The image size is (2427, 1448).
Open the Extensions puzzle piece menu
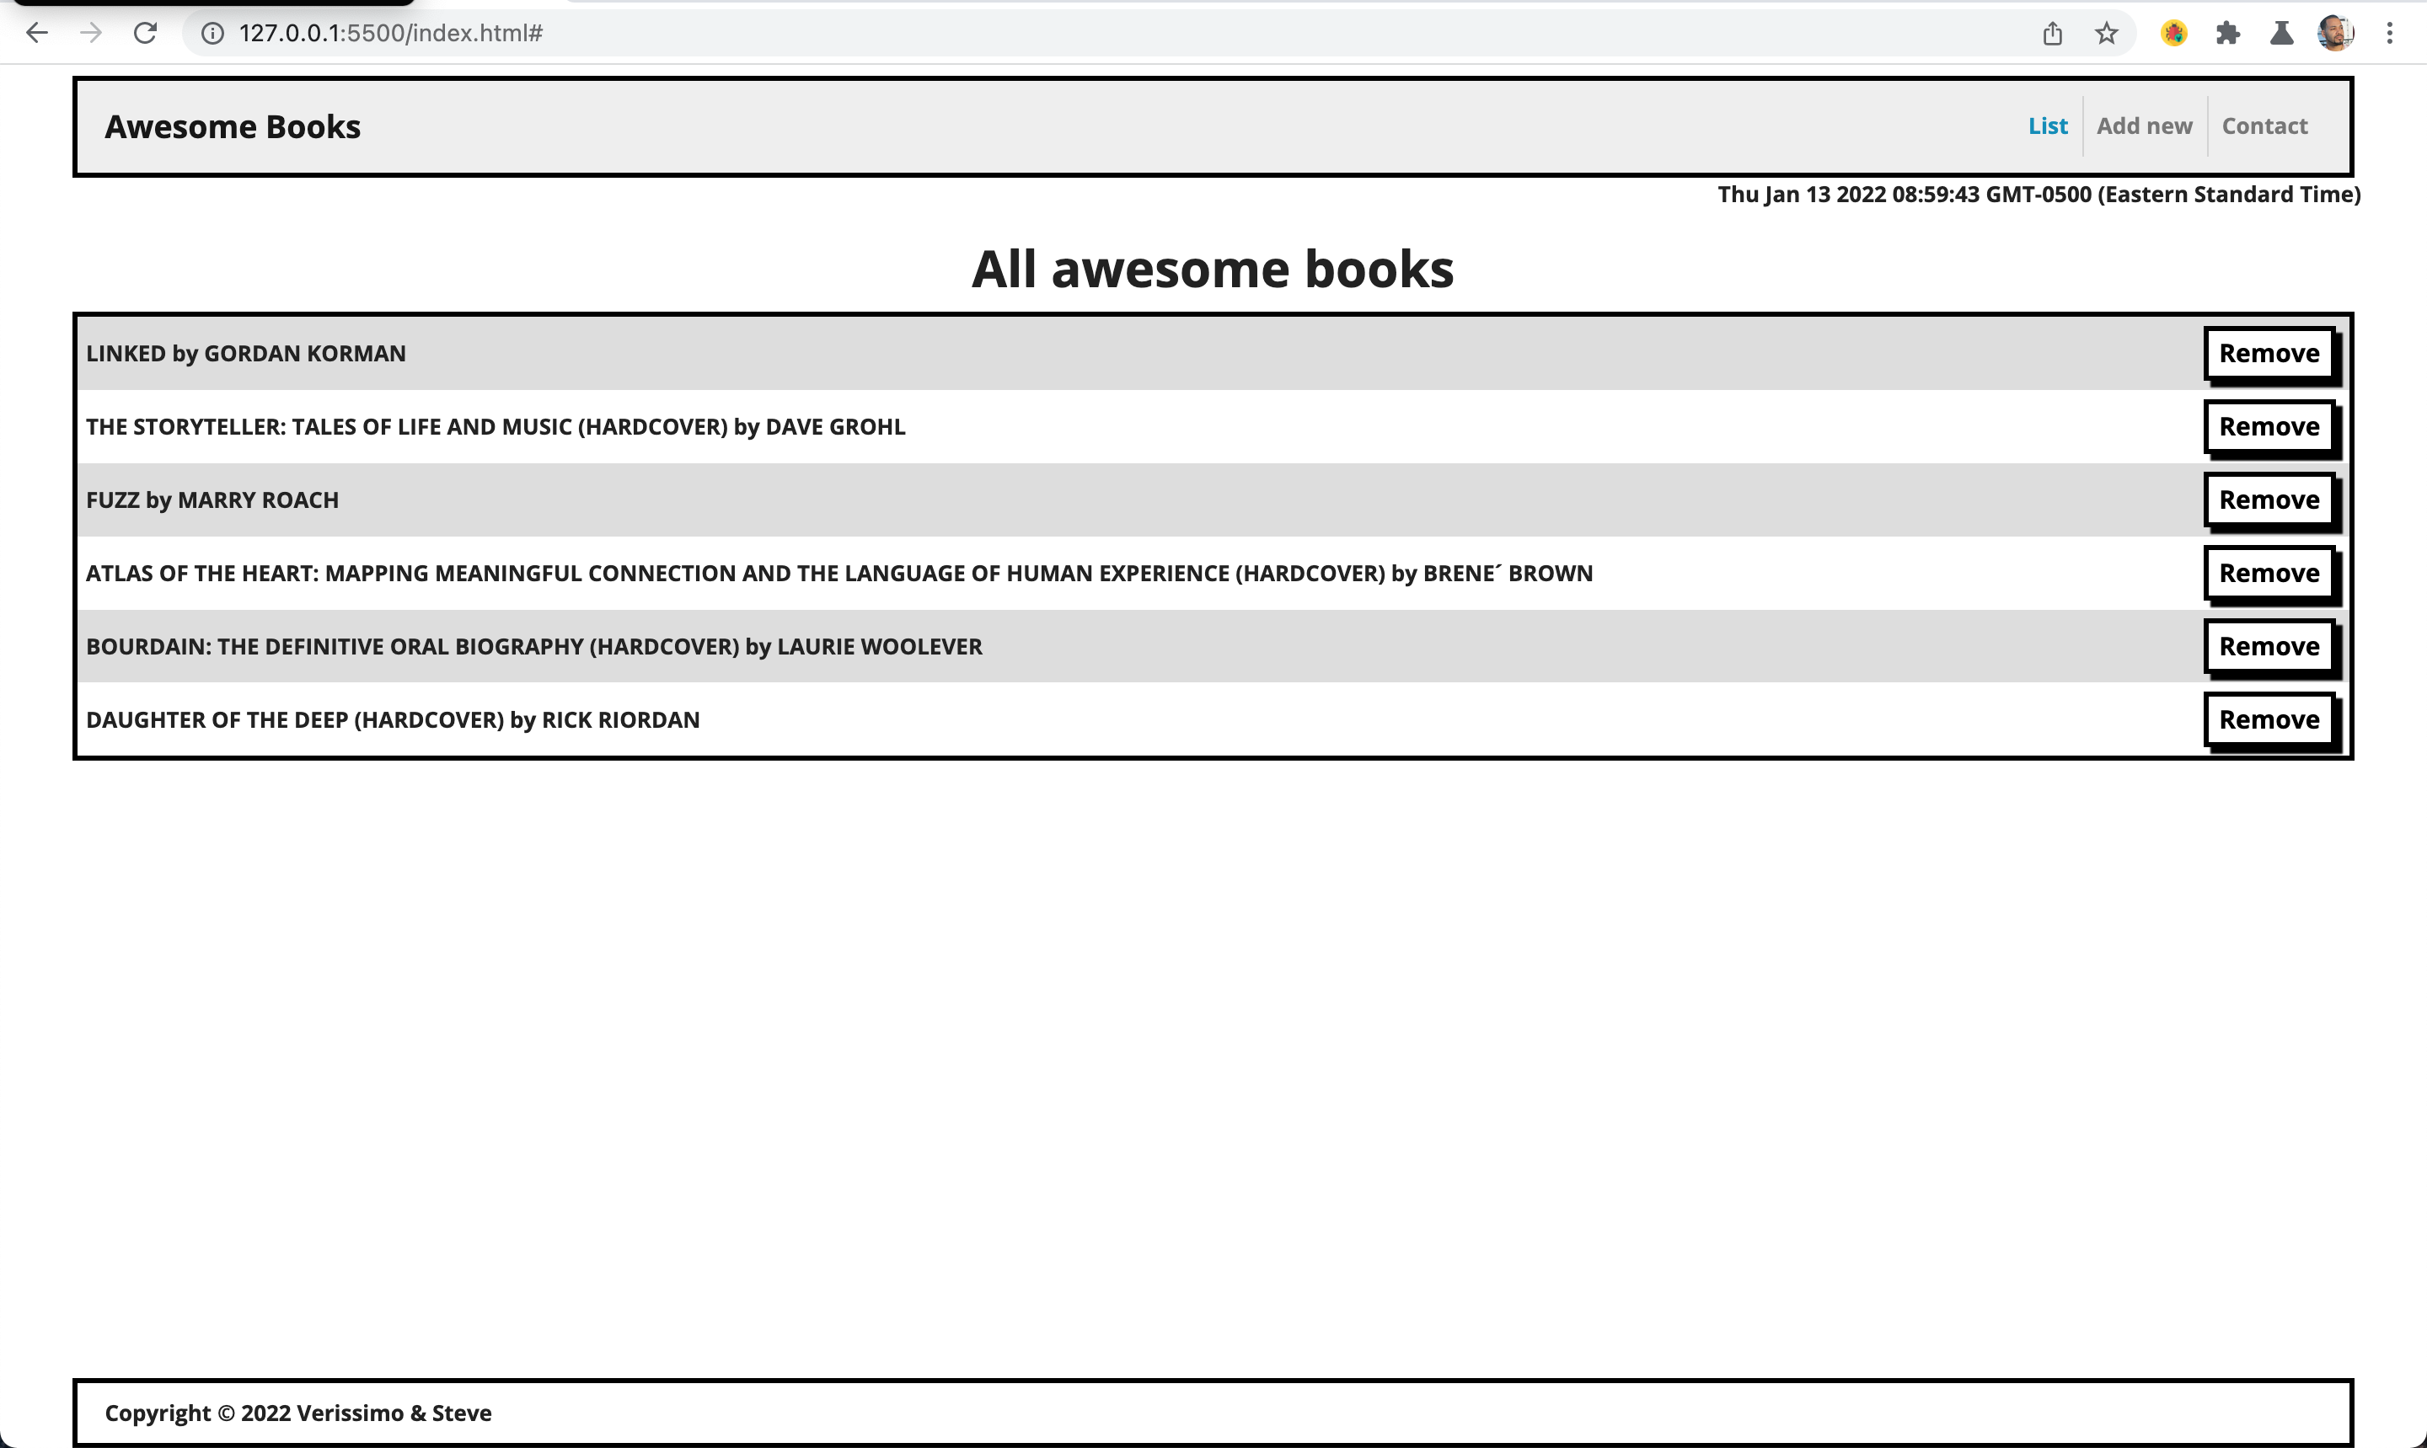tap(2227, 33)
